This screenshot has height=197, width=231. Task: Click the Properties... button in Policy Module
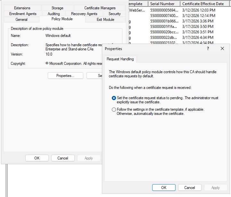[65, 76]
